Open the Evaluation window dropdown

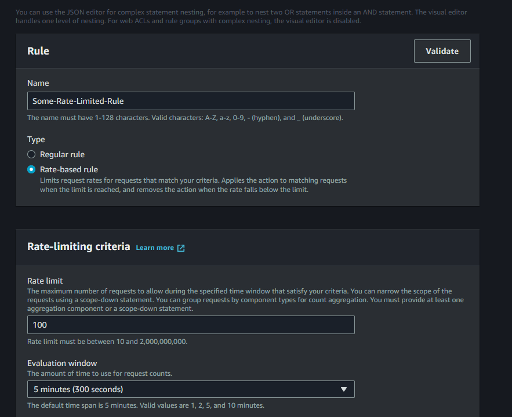point(191,389)
